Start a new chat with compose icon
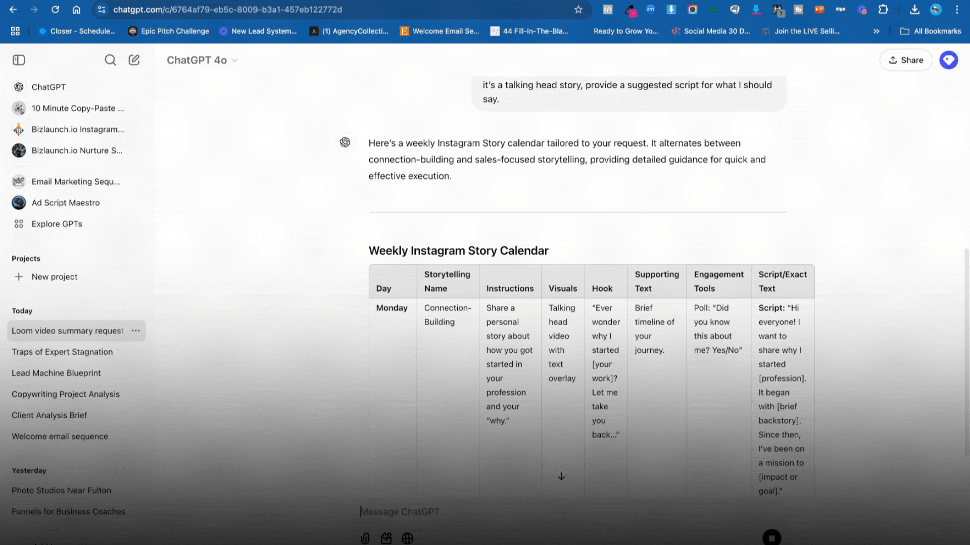This screenshot has width=970, height=545. coord(134,60)
